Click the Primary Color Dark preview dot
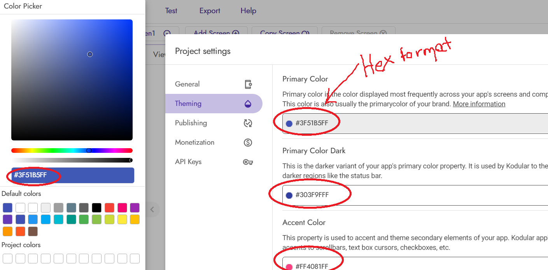The width and height of the screenshot is (548, 270). click(289, 195)
